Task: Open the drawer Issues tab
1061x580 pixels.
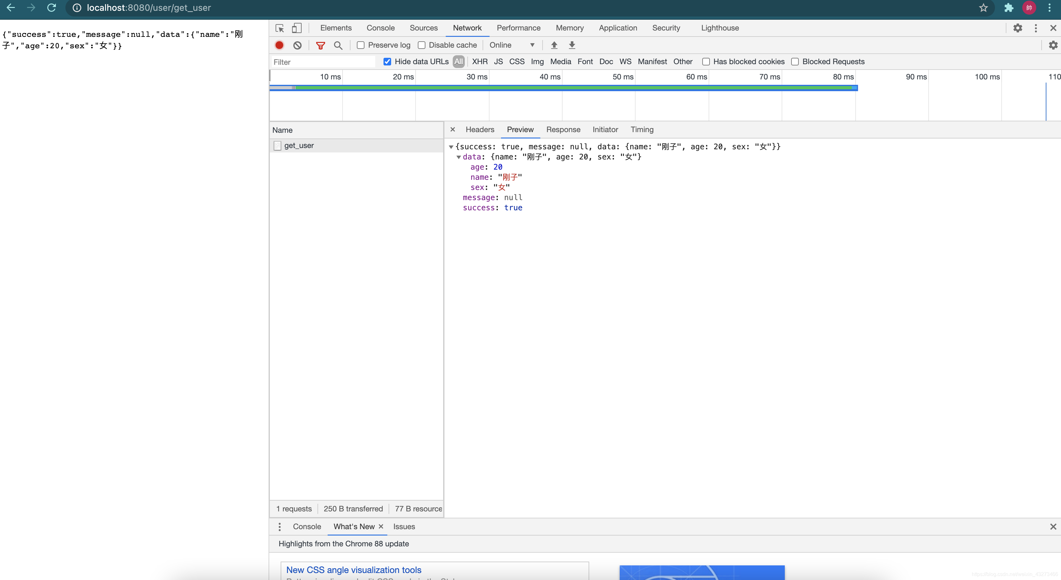Action: tap(404, 527)
